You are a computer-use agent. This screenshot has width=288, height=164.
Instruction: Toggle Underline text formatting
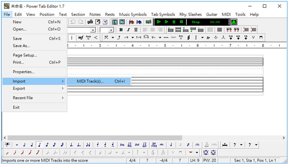tap(136, 30)
